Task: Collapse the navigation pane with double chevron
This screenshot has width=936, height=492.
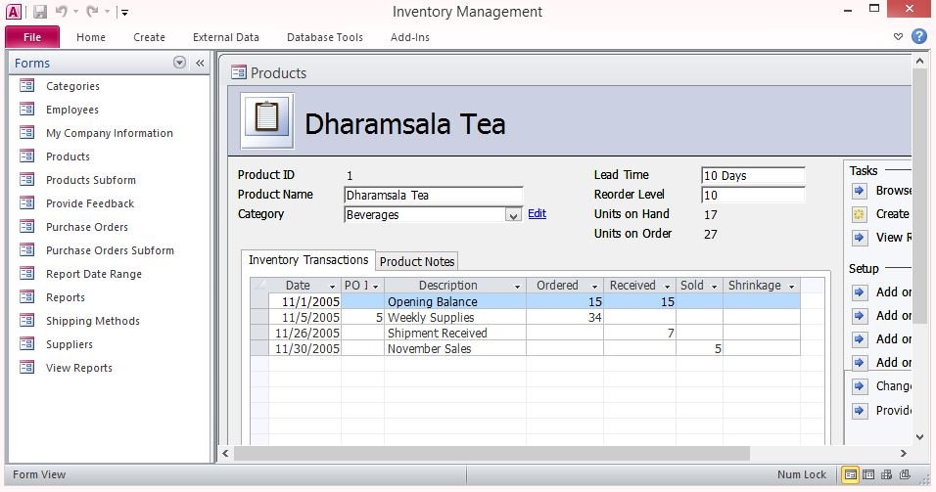Action: 200,63
